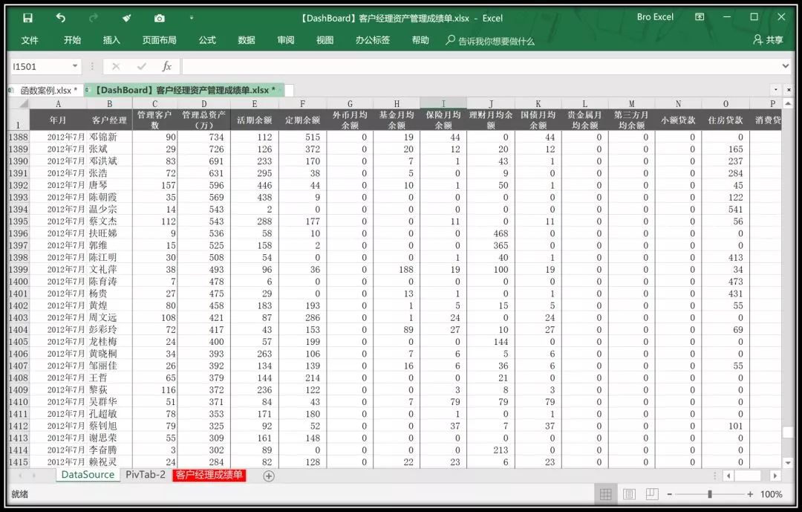
Task: Click the zoom out minus button
Action: click(x=669, y=494)
